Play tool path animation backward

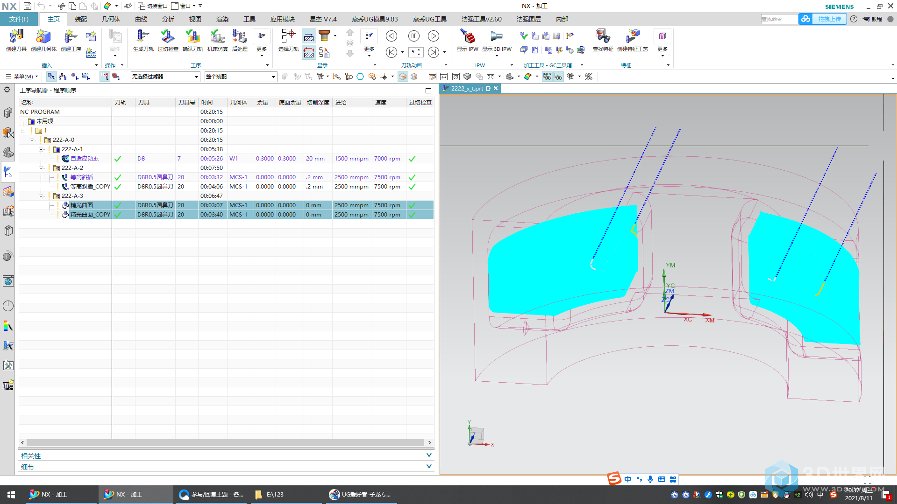(x=392, y=36)
